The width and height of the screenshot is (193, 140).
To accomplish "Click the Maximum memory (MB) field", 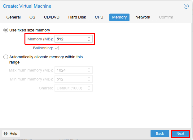I will [x=70, y=70].
